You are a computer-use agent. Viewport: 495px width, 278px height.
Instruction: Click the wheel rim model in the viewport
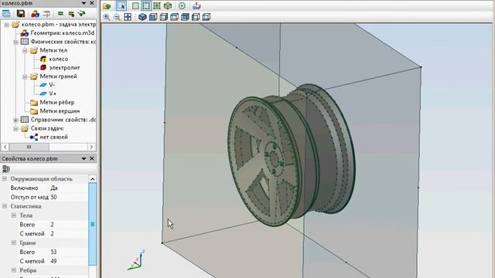click(291, 156)
